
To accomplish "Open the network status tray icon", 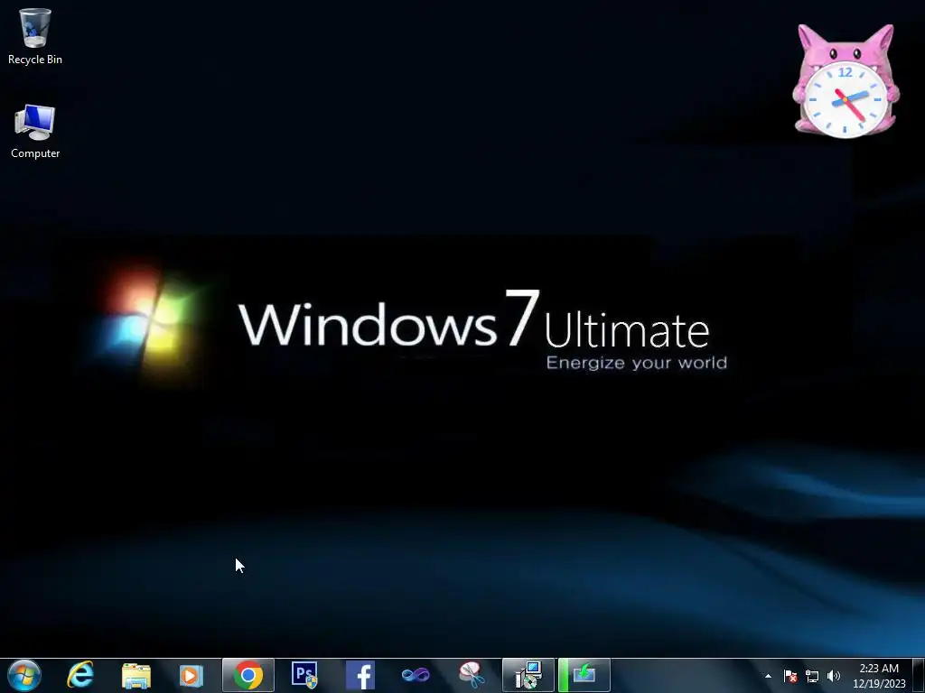I will point(812,676).
